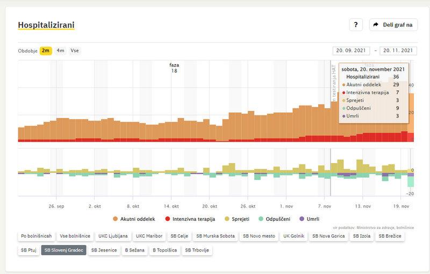Select the Vse period option
430x274 pixels.
coord(75,50)
